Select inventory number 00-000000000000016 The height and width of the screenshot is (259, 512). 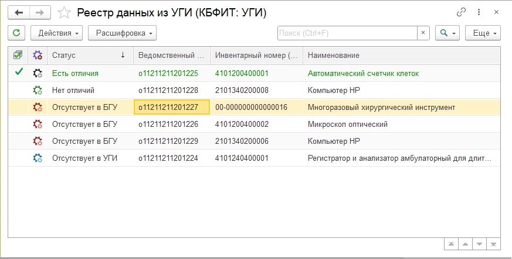tap(257, 107)
